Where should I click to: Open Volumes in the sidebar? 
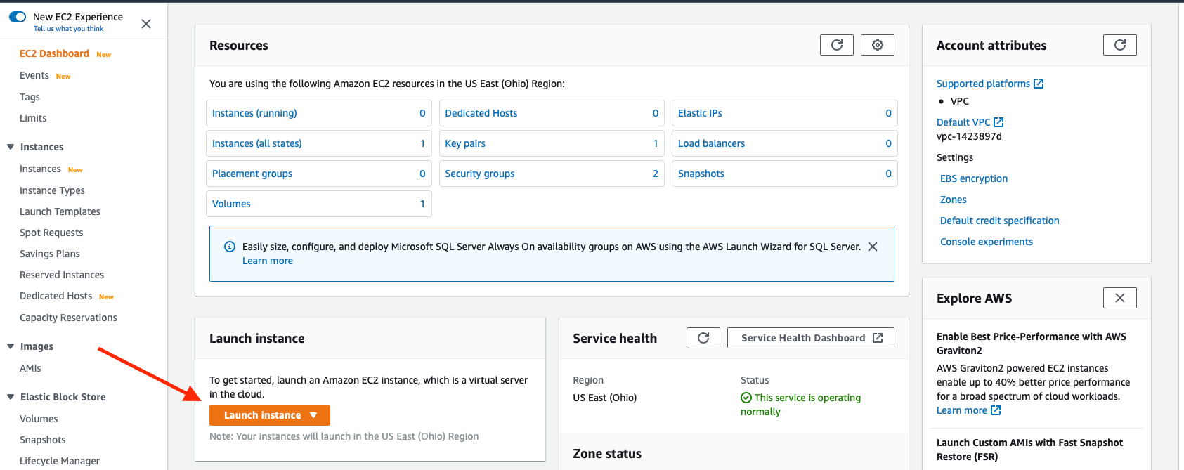coord(39,419)
